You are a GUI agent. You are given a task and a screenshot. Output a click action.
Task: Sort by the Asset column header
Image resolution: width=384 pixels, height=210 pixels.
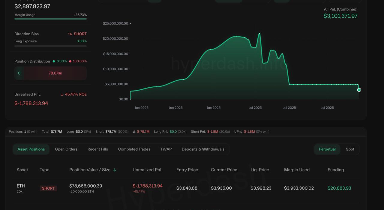pos(22,170)
